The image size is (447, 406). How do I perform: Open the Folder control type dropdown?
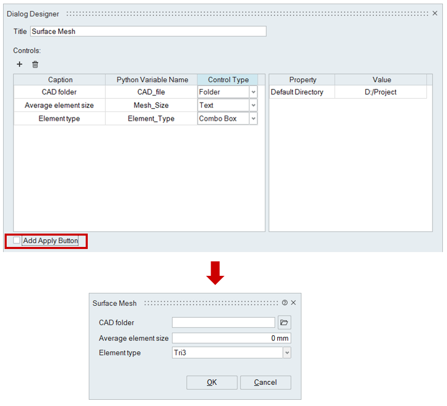[x=253, y=92]
